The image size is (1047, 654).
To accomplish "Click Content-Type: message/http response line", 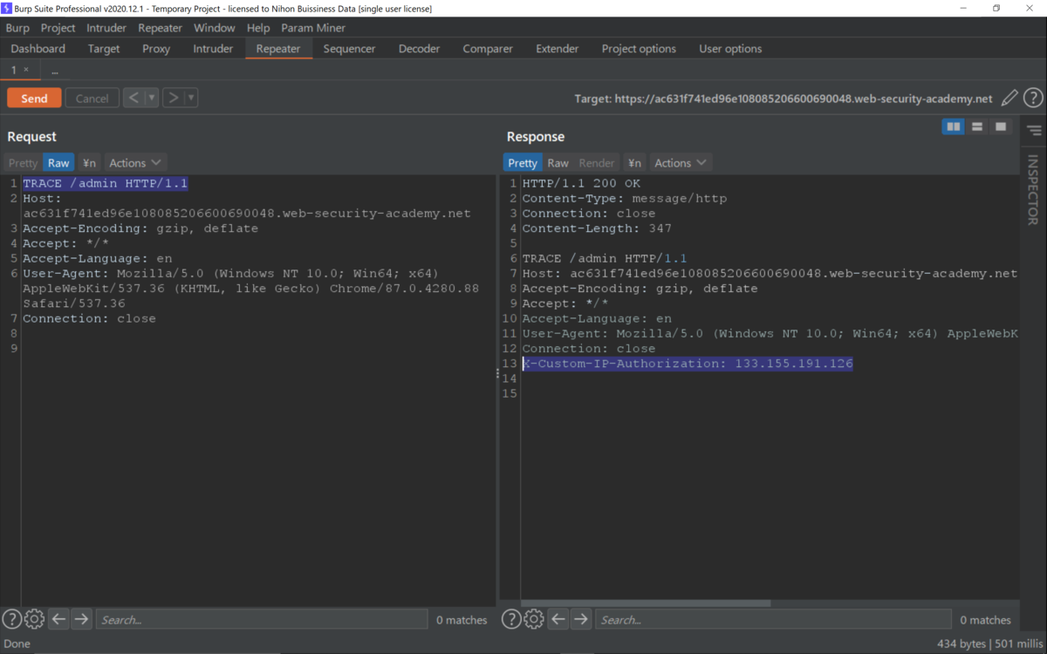I will [625, 198].
